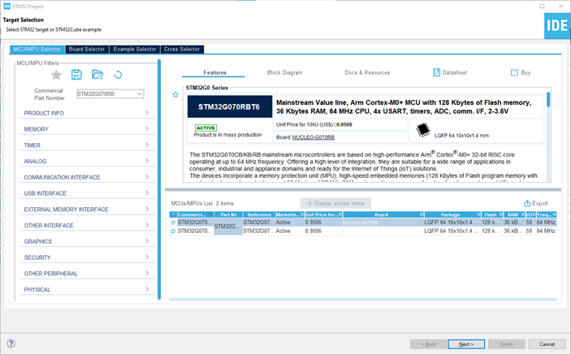Click the Export icon above the MCU list
This screenshot has width=571, height=355.
(x=527, y=203)
